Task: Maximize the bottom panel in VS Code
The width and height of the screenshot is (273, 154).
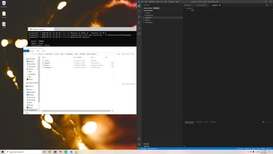Action: [267, 122]
